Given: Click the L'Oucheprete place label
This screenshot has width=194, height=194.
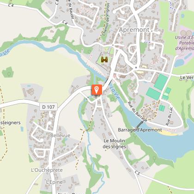Looking at the screenshot, I should [x=47, y=170].
